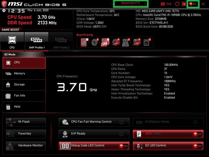This screenshot has width=209, height=157.
Task: Open the BIOS search magnifier icon
Action: [x=184, y=4]
